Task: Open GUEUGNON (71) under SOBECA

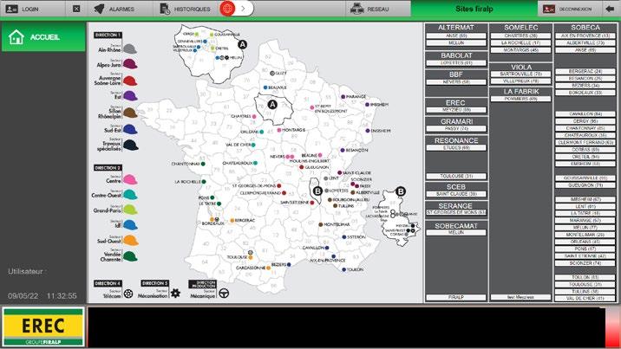Action: [x=585, y=185]
